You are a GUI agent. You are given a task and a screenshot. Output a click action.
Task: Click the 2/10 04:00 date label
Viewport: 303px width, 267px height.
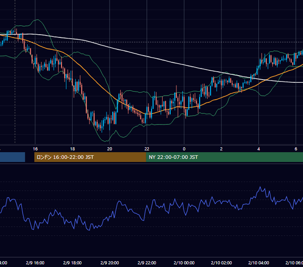[x=258, y=263]
